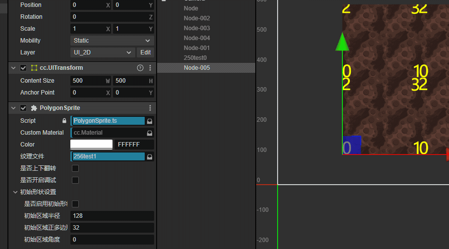Select Node-001 in hierarchy

(x=197, y=48)
